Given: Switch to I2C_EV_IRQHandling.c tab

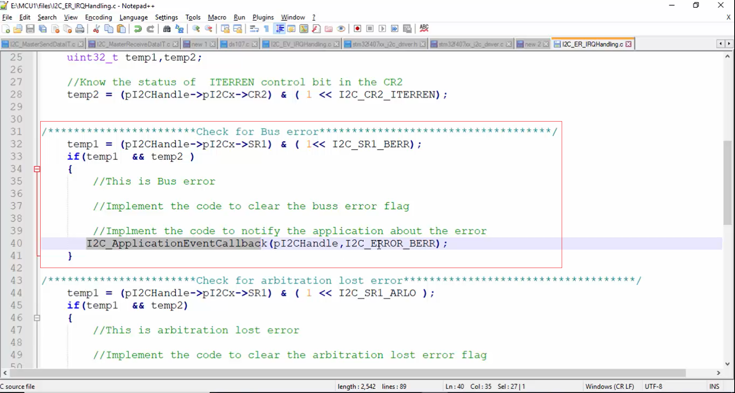Looking at the screenshot, I should click(301, 44).
